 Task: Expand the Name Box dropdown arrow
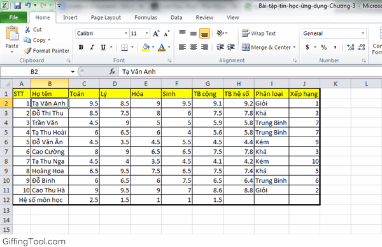[x=73, y=72]
